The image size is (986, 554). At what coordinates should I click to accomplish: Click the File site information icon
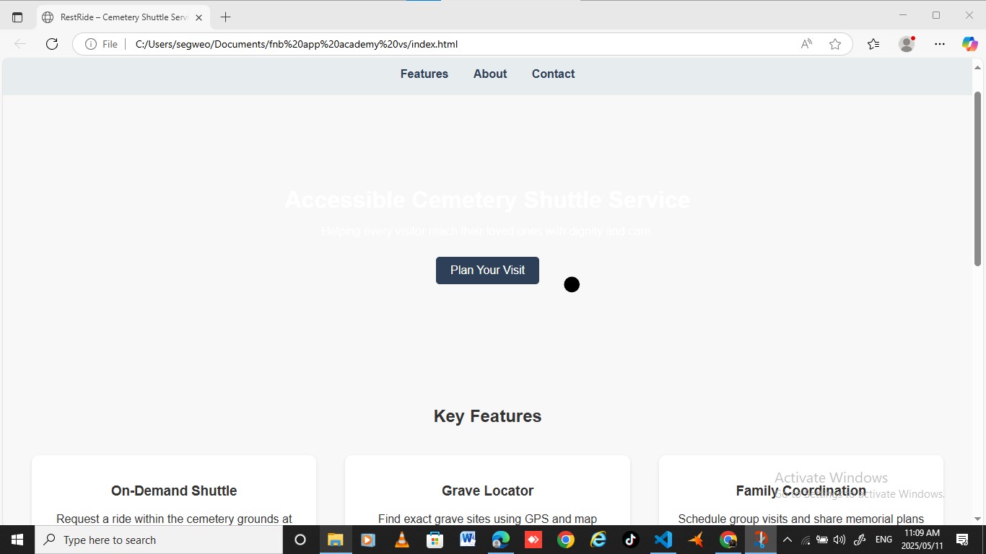tap(91, 44)
